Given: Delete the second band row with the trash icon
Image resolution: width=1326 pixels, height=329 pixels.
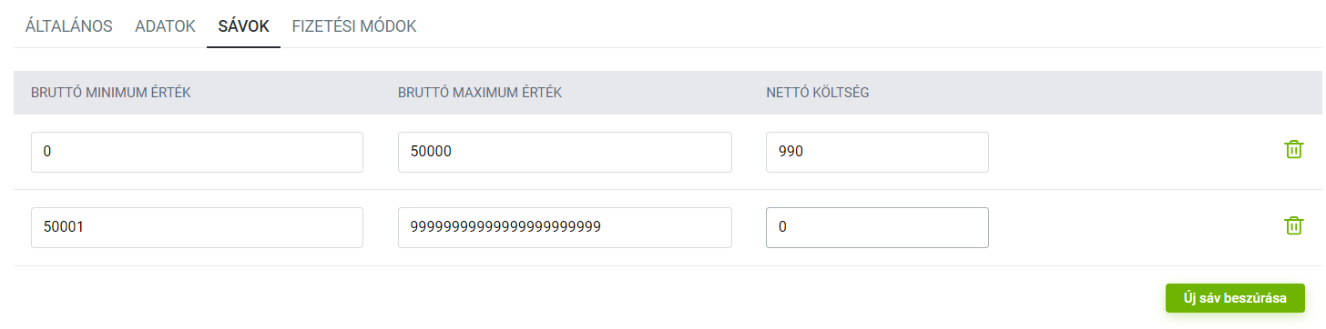Looking at the screenshot, I should pyautogui.click(x=1293, y=225).
